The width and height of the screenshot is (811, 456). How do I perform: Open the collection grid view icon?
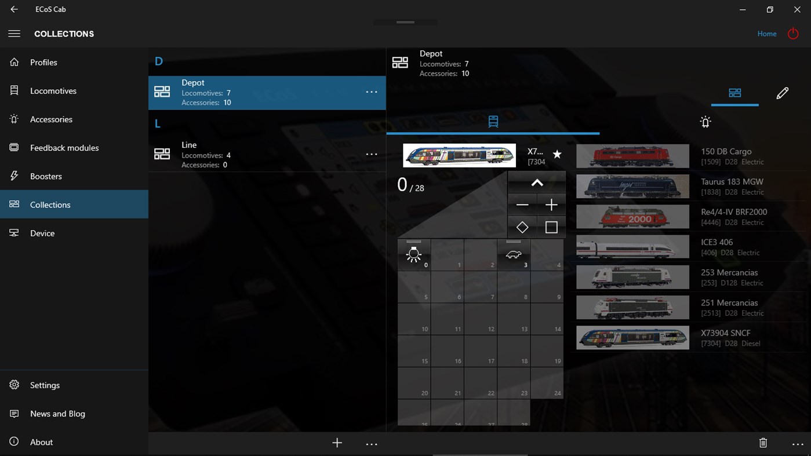(734, 93)
